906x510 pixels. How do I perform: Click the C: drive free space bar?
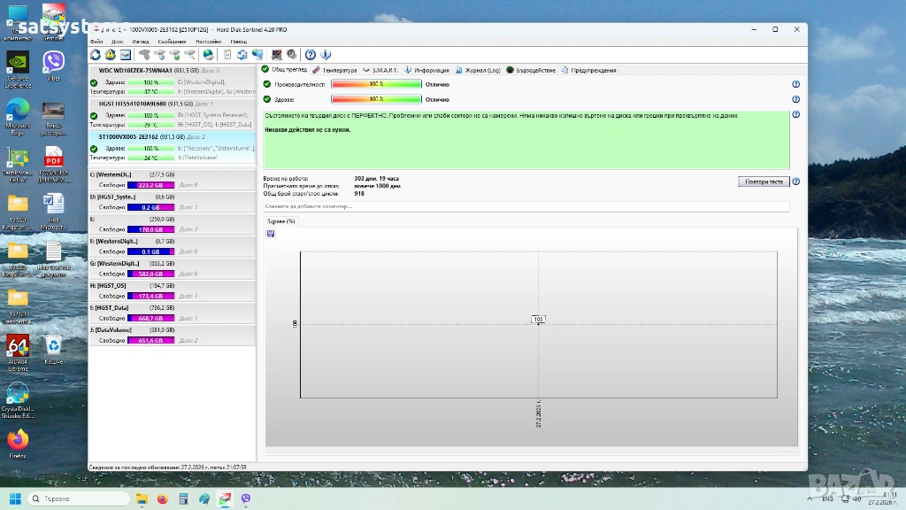coord(150,185)
